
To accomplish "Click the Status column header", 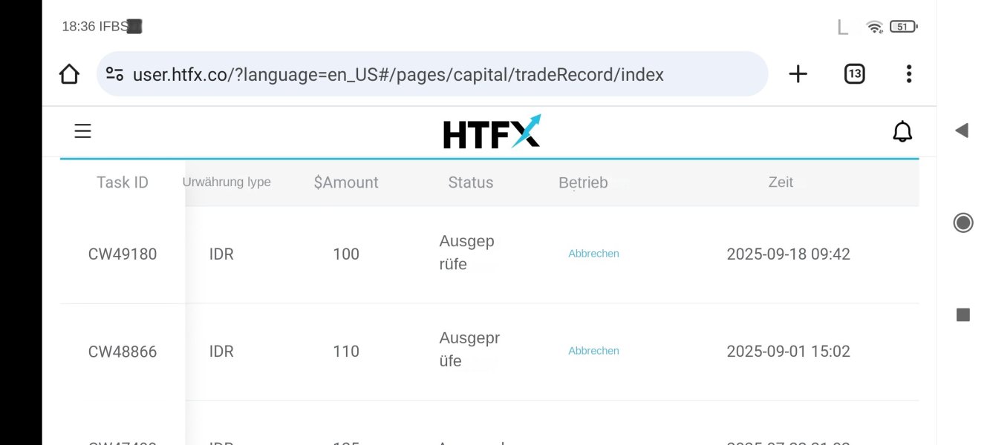I will pos(470,182).
